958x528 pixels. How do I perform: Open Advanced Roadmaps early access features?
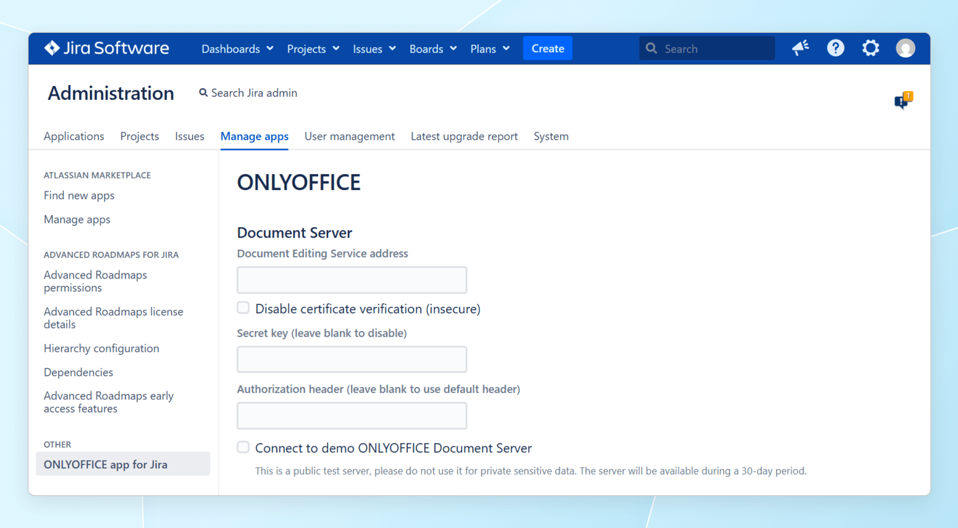pos(109,402)
